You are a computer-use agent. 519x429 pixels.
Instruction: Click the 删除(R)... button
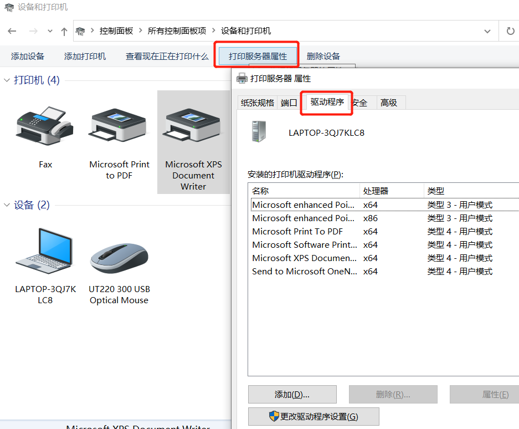[x=393, y=394]
